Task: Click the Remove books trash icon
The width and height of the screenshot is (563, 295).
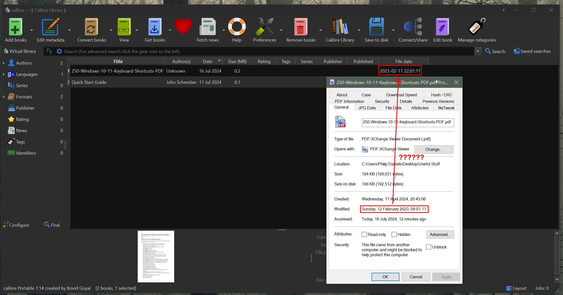Action: (301, 27)
